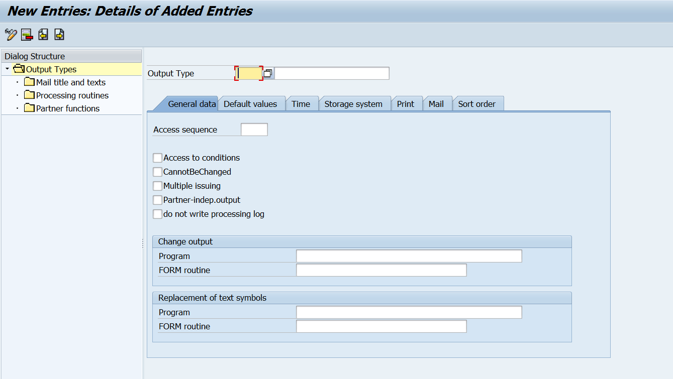Enable Access to conditions checkbox
The height and width of the screenshot is (379, 673).
[158, 158]
